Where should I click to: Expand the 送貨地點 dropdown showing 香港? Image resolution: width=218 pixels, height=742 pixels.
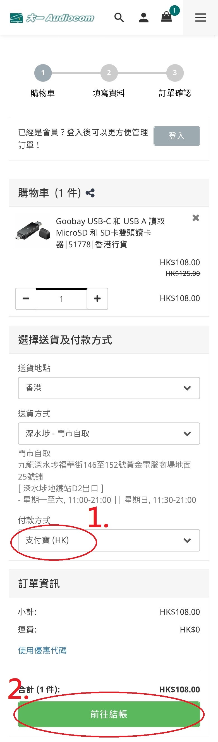[x=109, y=388]
